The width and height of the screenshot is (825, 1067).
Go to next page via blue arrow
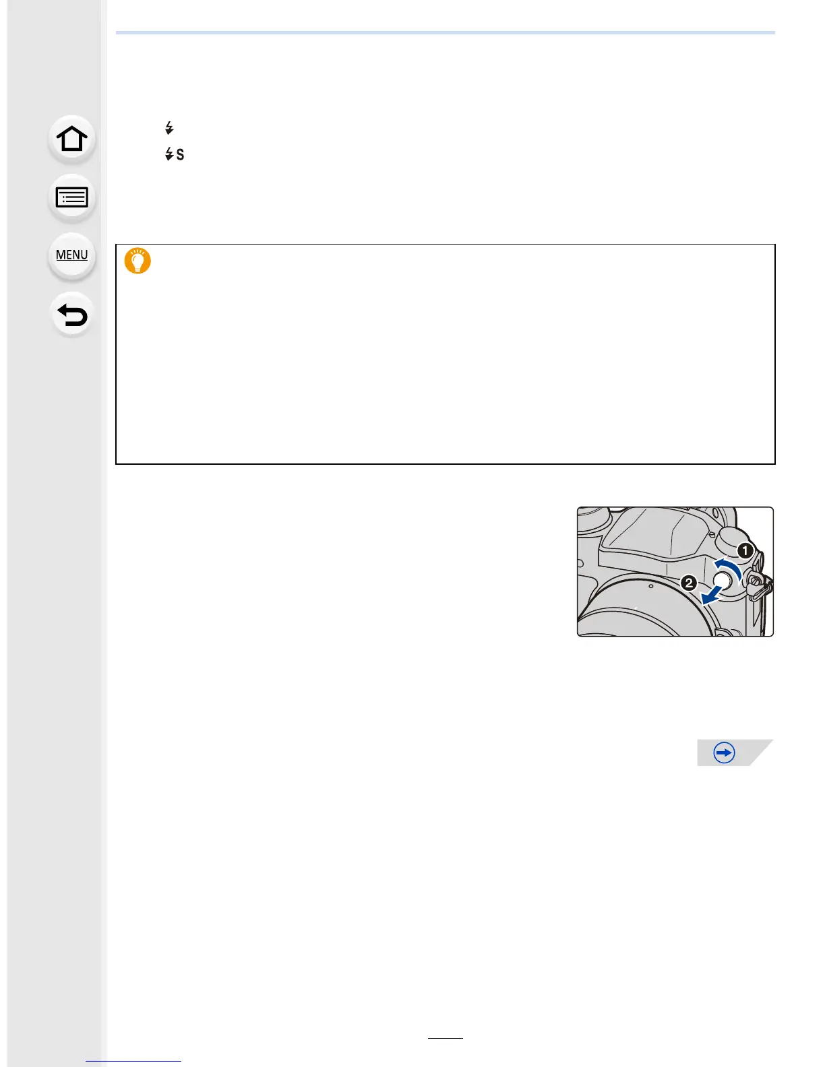(x=724, y=752)
